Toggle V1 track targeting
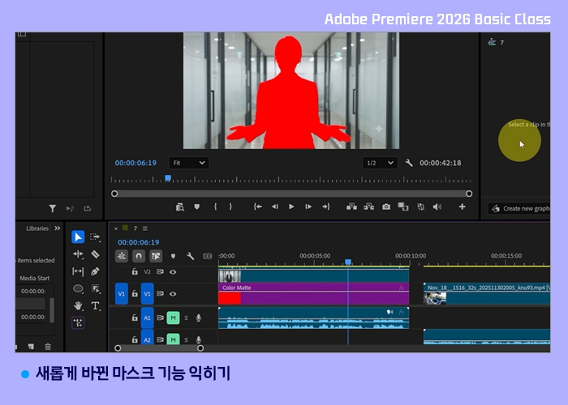Screen dimensions: 568x405 (147, 293)
